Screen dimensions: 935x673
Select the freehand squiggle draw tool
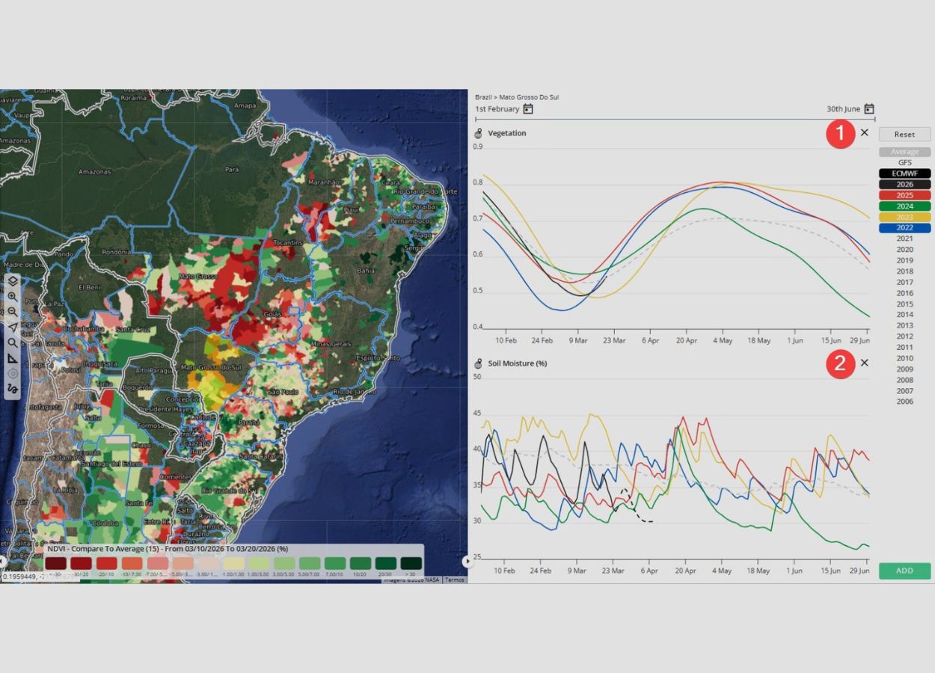(x=13, y=389)
